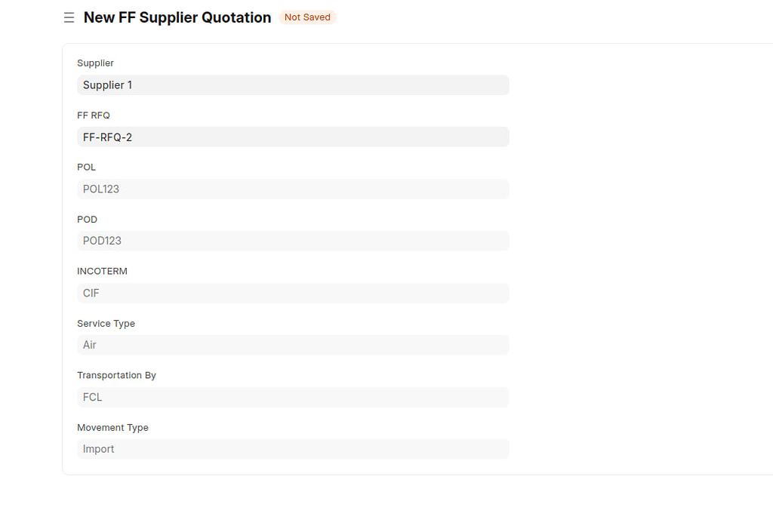Open the sidebar hamburger menu
773x529 pixels.
(x=69, y=17)
